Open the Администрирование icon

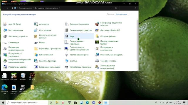click(x=66, y=24)
